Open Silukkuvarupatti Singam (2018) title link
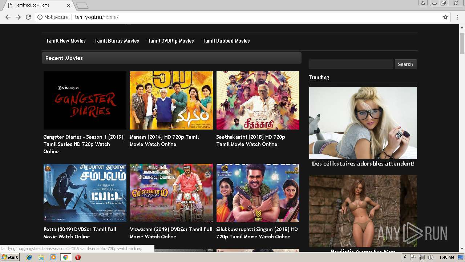465x262 pixels. click(x=257, y=233)
